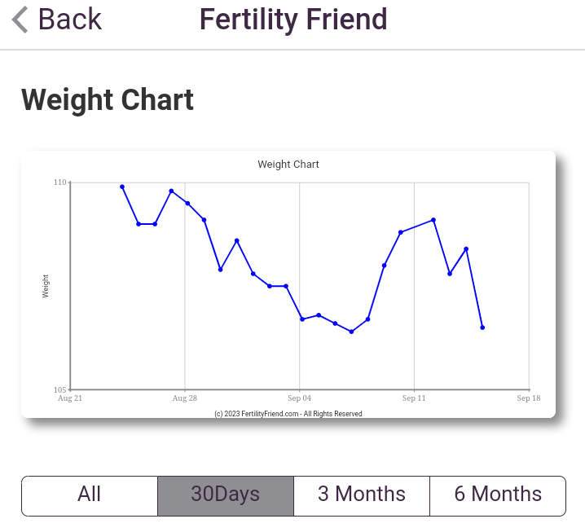Switch to the 3 Months view
Screen dimensions: 585x532
click(x=362, y=495)
